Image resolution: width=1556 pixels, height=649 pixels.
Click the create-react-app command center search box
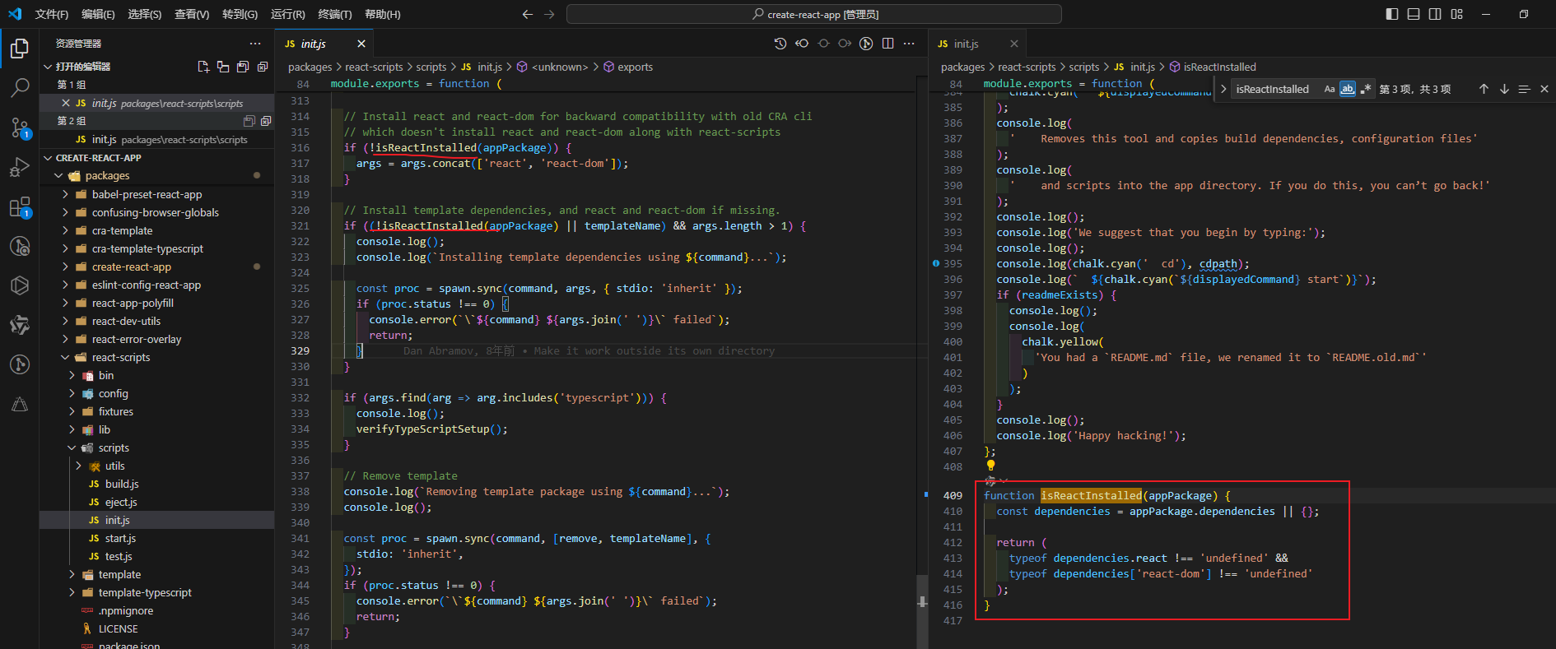point(813,14)
